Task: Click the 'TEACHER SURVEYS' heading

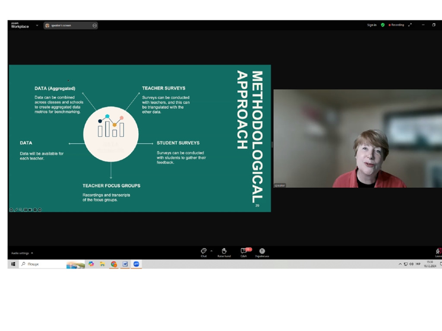Action: pyautogui.click(x=164, y=88)
